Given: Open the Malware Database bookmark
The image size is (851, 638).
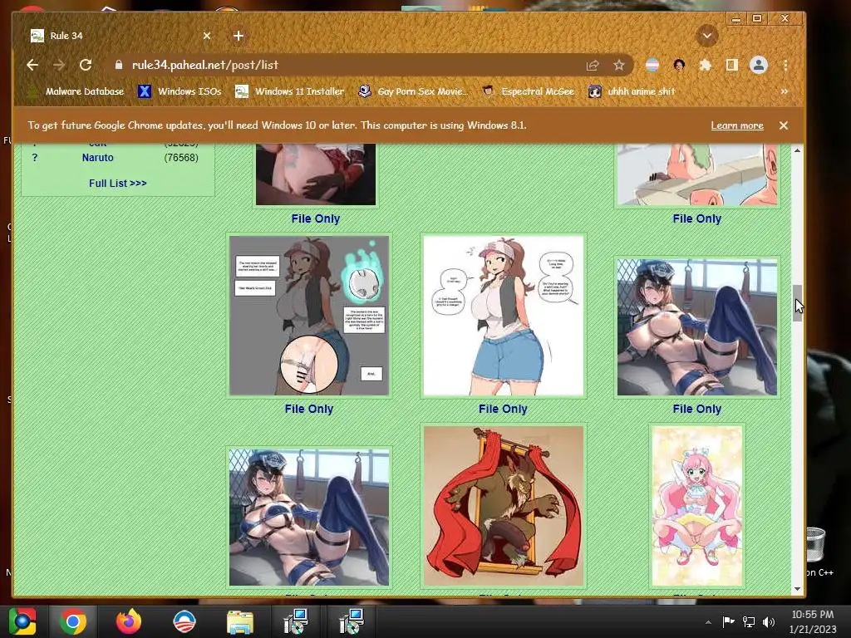Looking at the screenshot, I should tap(76, 91).
